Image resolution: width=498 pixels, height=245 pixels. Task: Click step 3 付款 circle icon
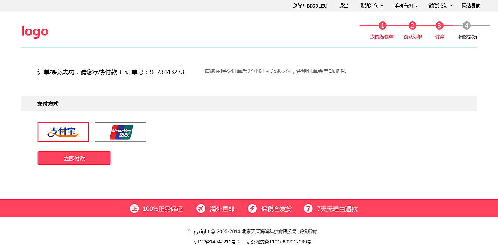(x=440, y=25)
